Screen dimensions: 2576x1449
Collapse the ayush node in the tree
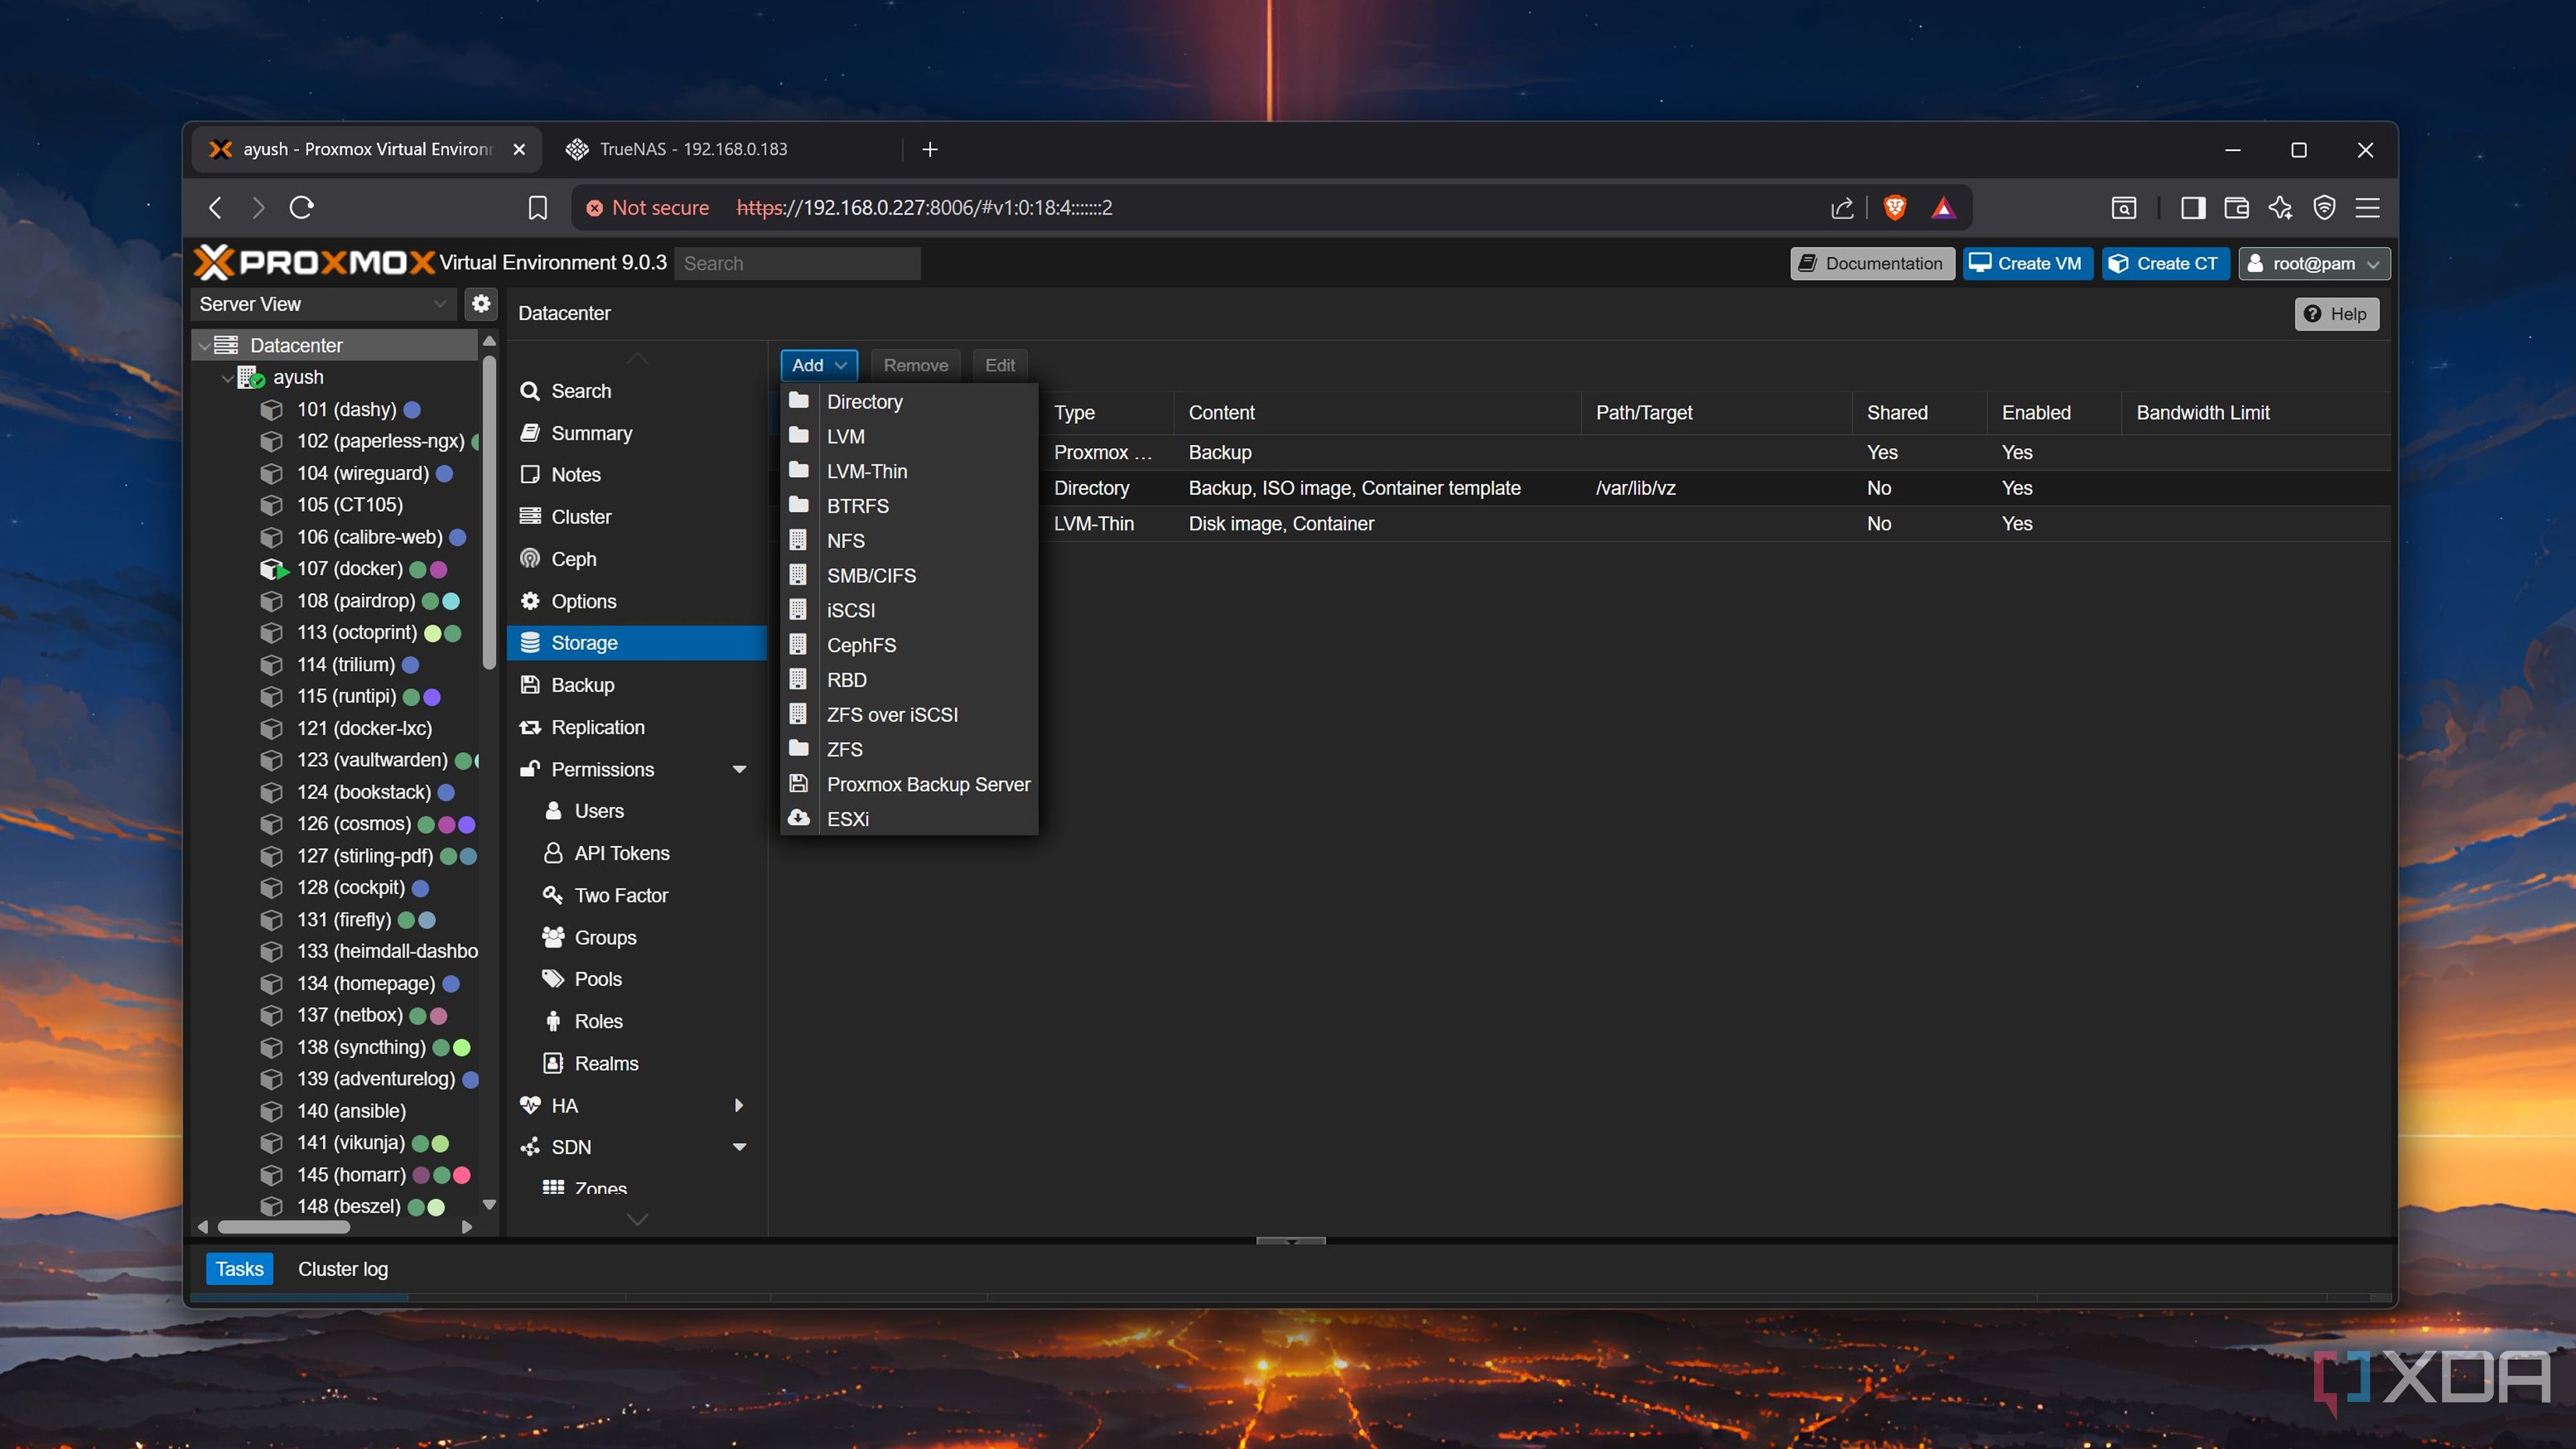[227, 378]
